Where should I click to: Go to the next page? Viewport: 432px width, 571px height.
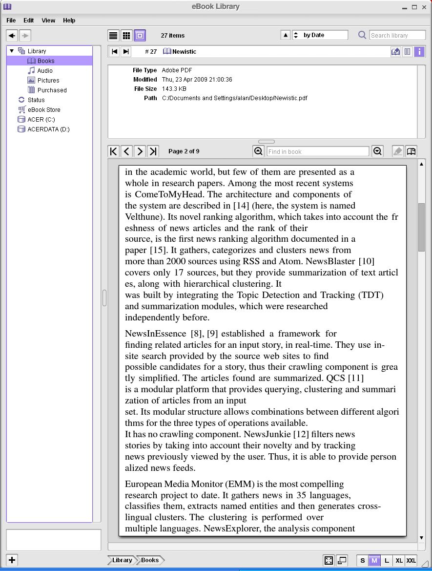click(x=140, y=151)
